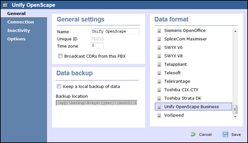
Task: Go to the Options tab
Action: (x=16, y=39)
